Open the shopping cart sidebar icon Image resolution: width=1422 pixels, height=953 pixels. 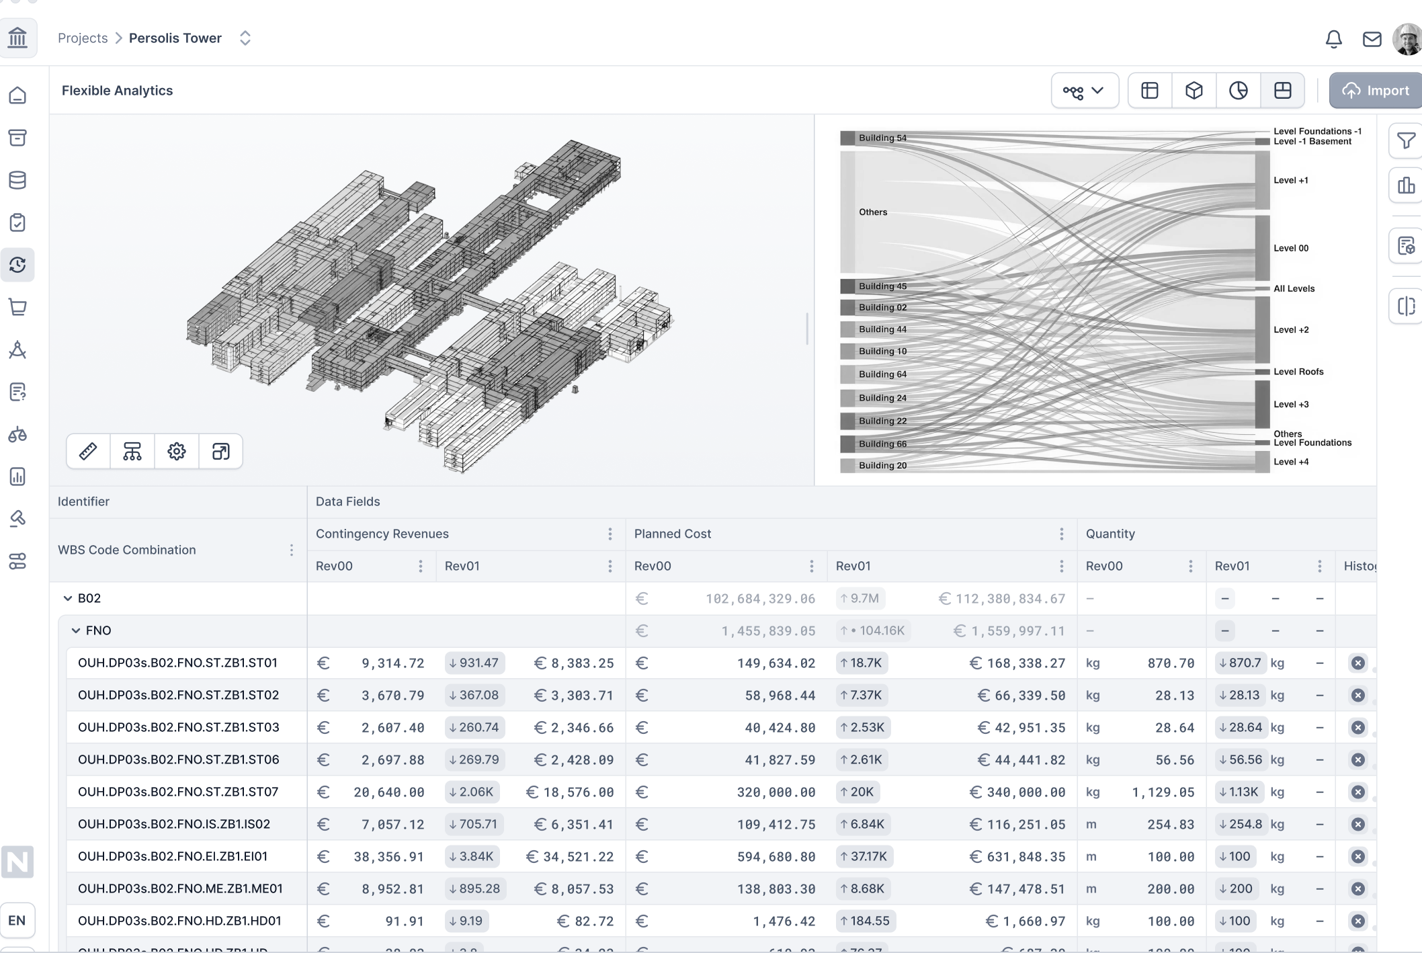(17, 307)
